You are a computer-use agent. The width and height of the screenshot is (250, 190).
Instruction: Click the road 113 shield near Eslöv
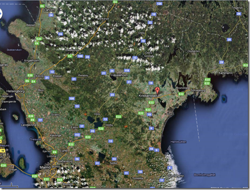point(77,135)
